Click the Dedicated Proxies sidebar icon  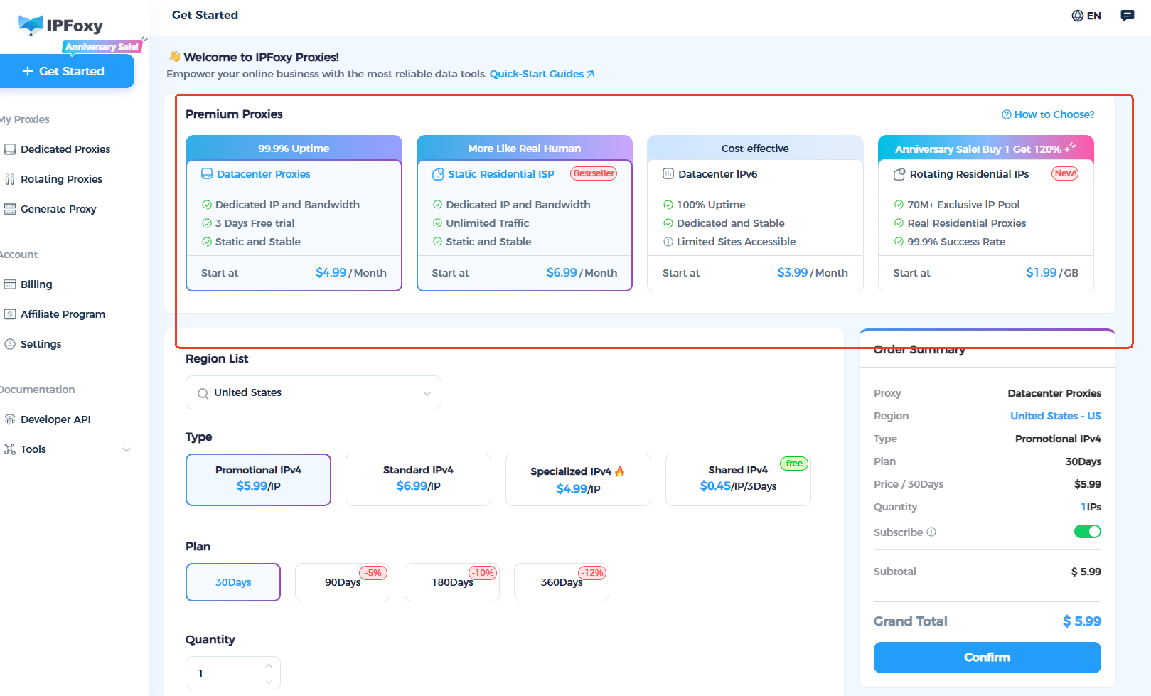(10, 149)
